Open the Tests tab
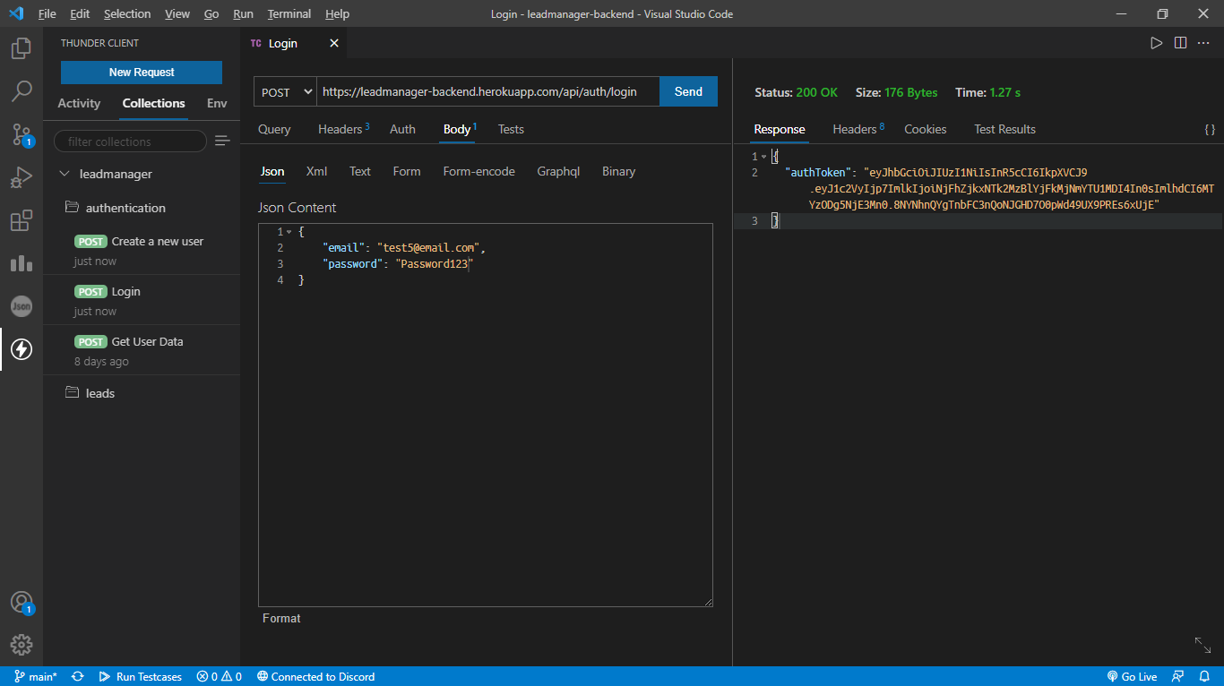Image resolution: width=1224 pixels, height=686 pixels. pyautogui.click(x=511, y=129)
